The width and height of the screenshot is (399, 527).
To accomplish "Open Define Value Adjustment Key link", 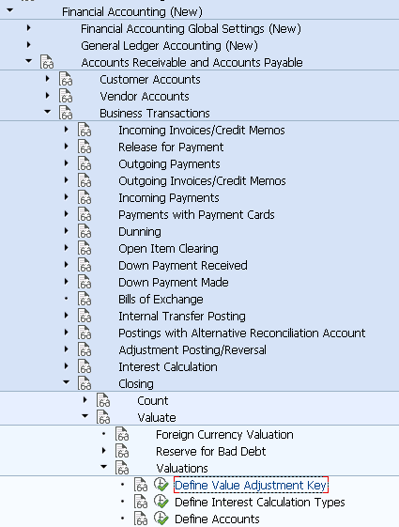I will click(x=251, y=485).
